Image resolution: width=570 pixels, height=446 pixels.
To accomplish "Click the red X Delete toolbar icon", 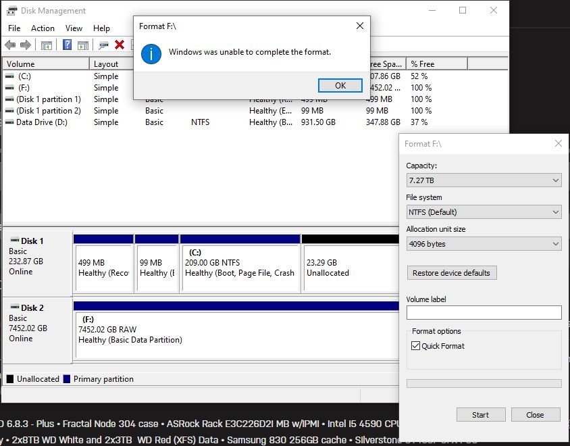I will pyautogui.click(x=120, y=45).
